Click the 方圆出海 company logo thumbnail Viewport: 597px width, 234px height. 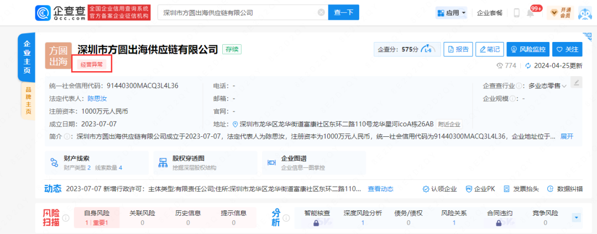(x=58, y=56)
